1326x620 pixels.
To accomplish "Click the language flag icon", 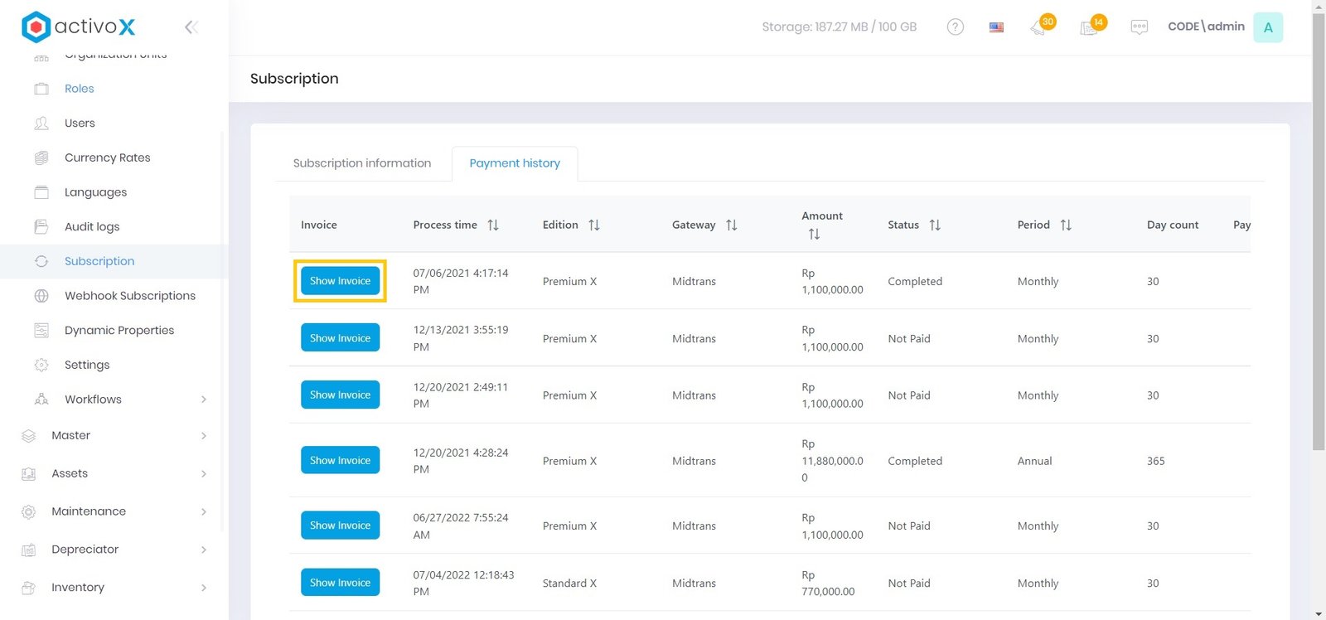I will (x=996, y=27).
